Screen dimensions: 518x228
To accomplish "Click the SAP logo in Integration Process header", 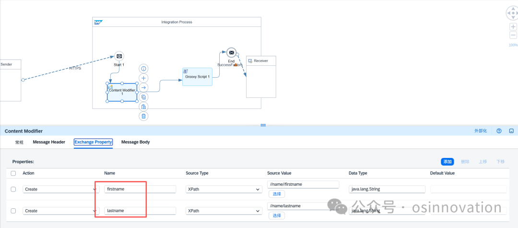I will [x=98, y=23].
